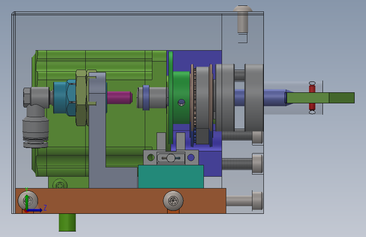The width and height of the screenshot is (366, 237).
Task: Select the left gray flange disc
Action: click(225, 97)
